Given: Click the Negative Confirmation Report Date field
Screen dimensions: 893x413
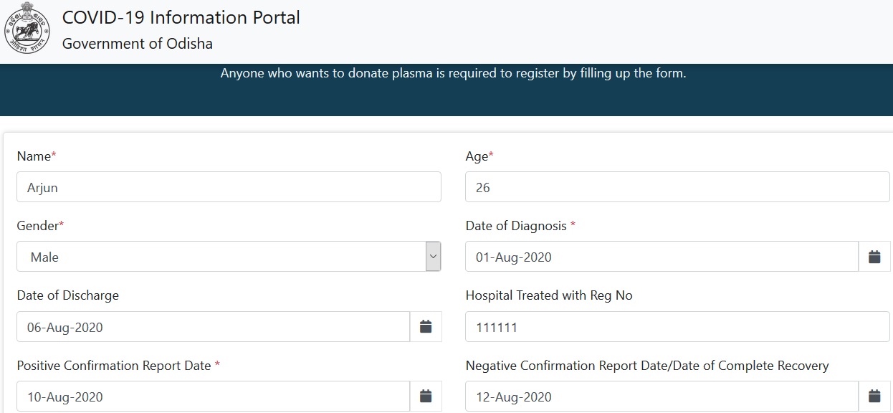Looking at the screenshot, I should [x=662, y=397].
